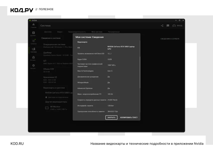Select the Система sidebar icon
The image size is (213, 151).
(33, 49)
